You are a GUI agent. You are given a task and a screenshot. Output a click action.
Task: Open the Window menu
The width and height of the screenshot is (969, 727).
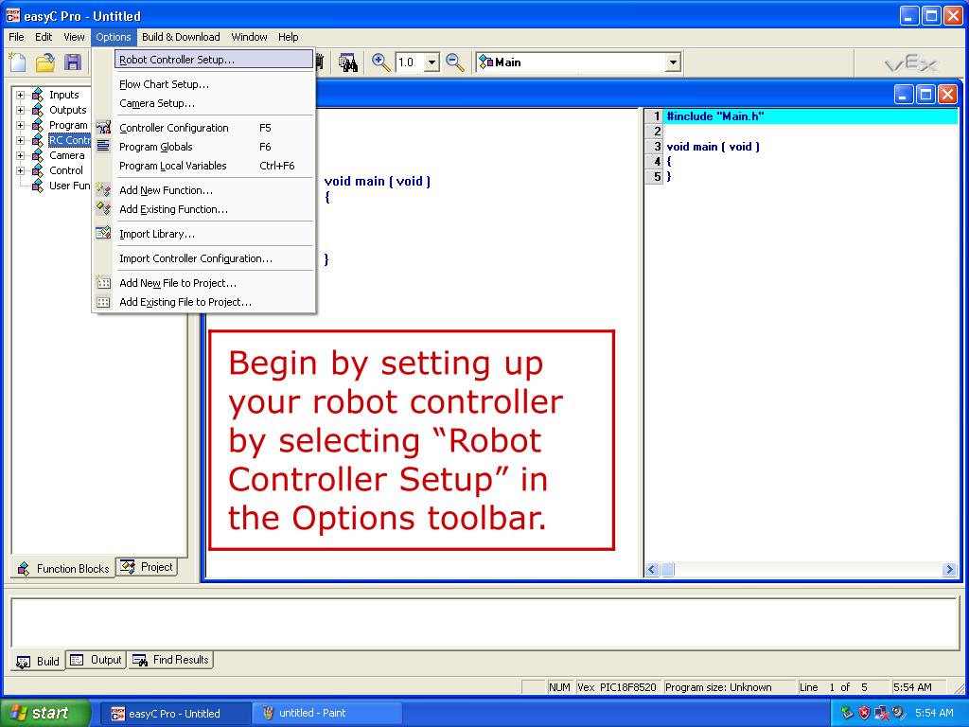tap(249, 37)
